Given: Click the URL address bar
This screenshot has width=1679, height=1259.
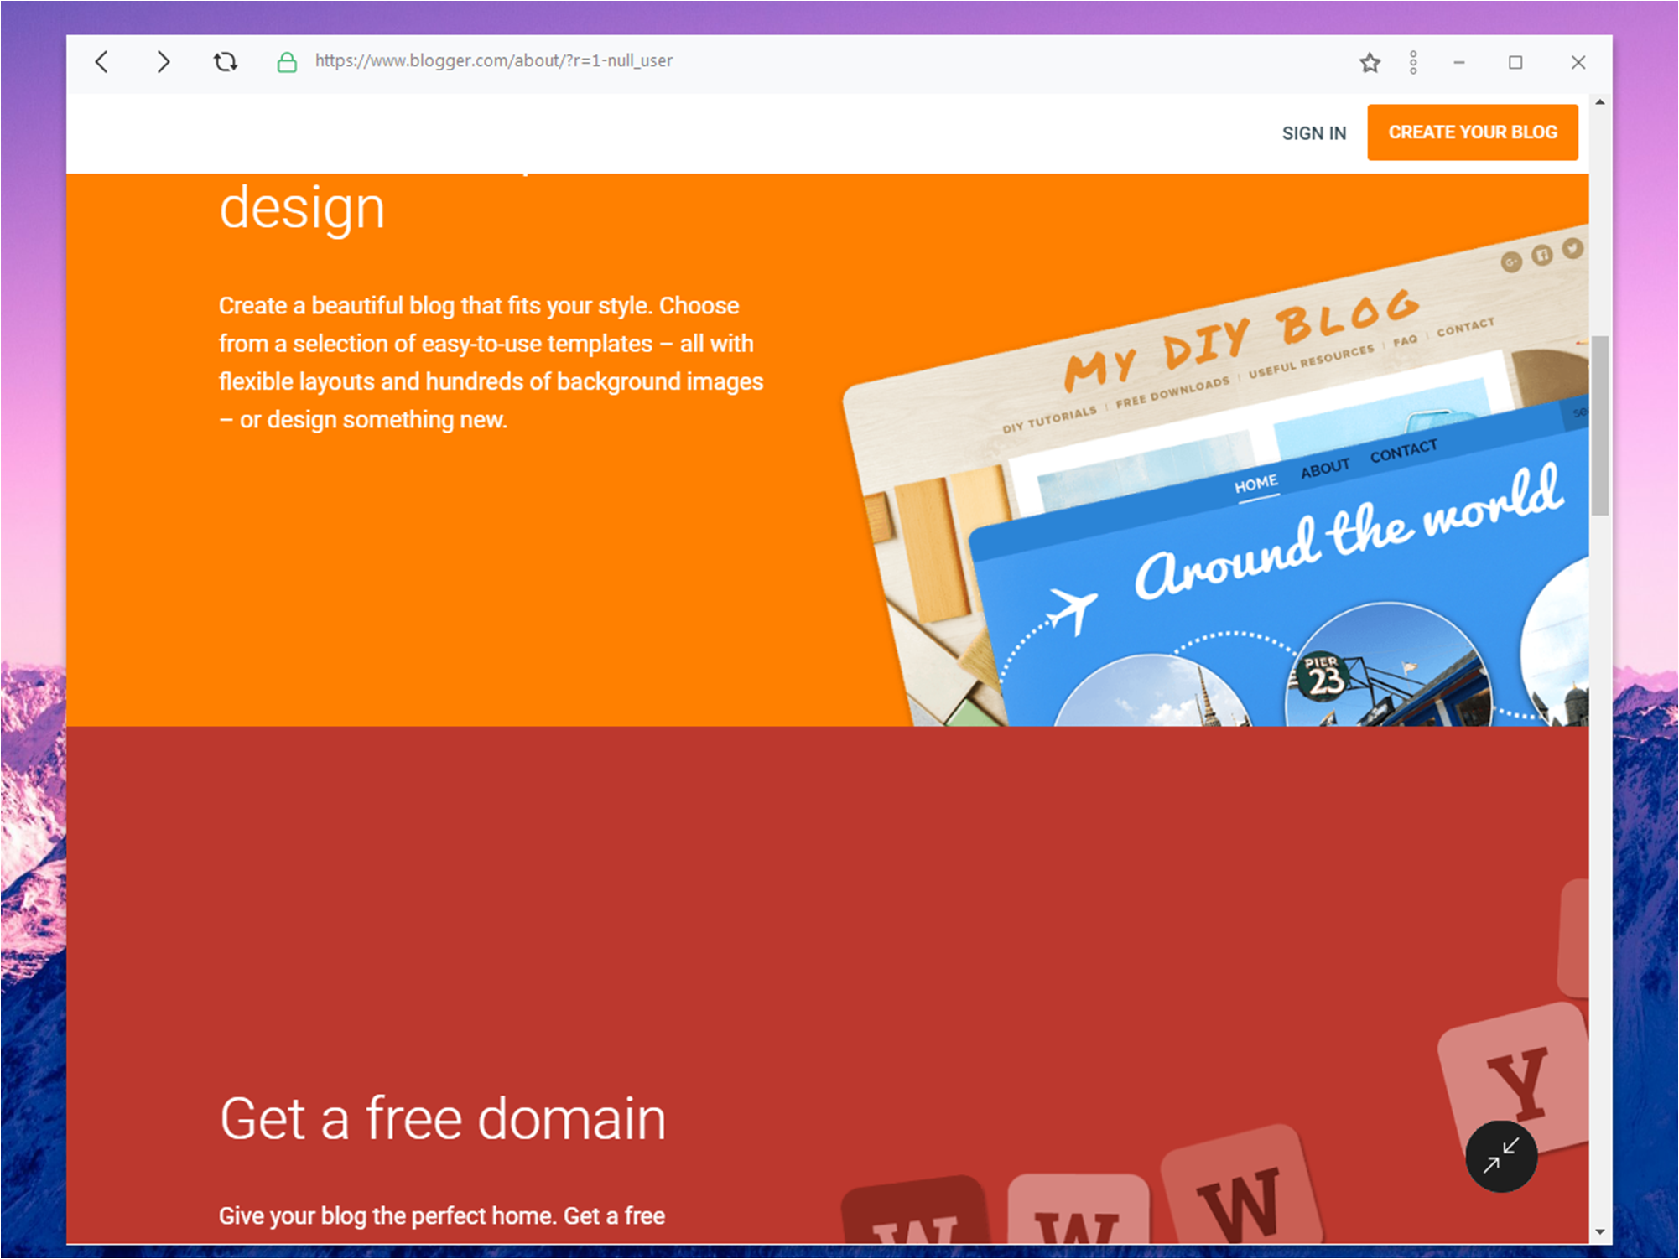Looking at the screenshot, I should click(x=493, y=61).
